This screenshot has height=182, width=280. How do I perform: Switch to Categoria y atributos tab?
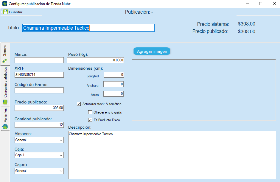point(5,86)
